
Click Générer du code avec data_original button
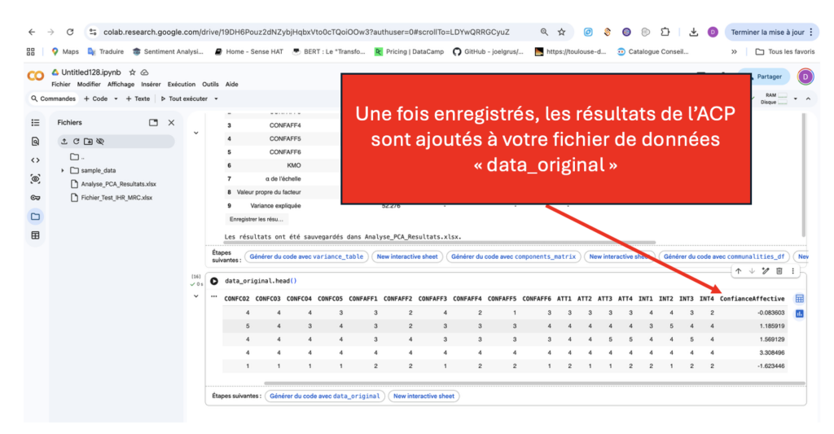pyautogui.click(x=324, y=396)
